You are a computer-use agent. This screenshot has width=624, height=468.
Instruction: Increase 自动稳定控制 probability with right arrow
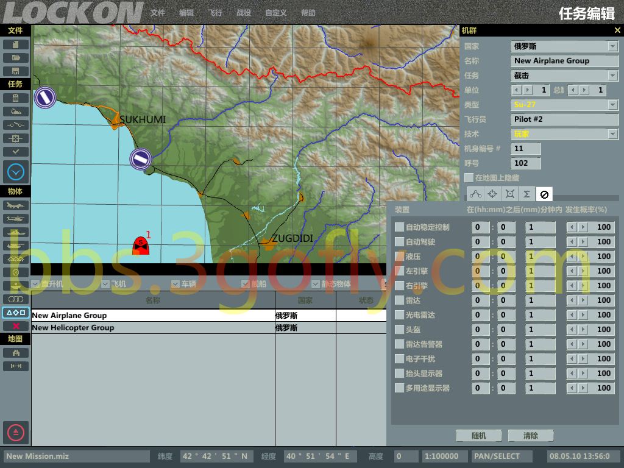(583, 227)
